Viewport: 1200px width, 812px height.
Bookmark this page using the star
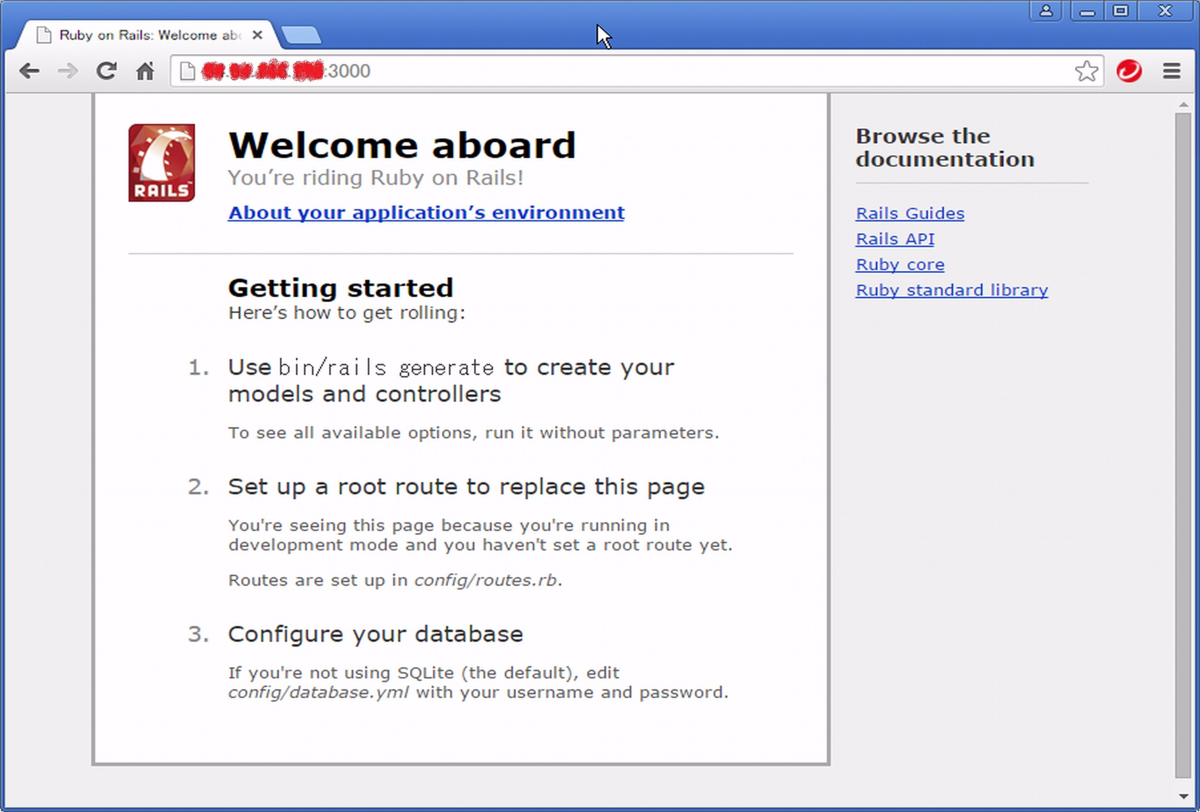coord(1087,71)
